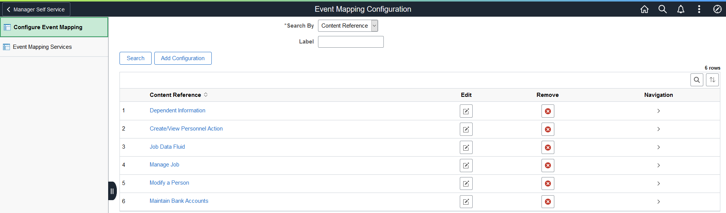Viewport: 726px width, 213px height.
Task: Open navigation chevron for Create/View Personnel Action
Action: pyautogui.click(x=659, y=129)
